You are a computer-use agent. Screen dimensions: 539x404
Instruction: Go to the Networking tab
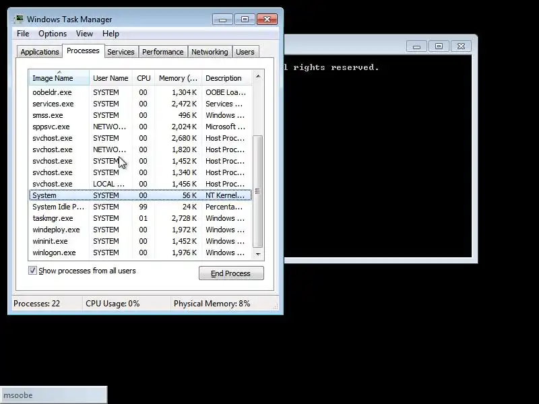click(x=210, y=52)
